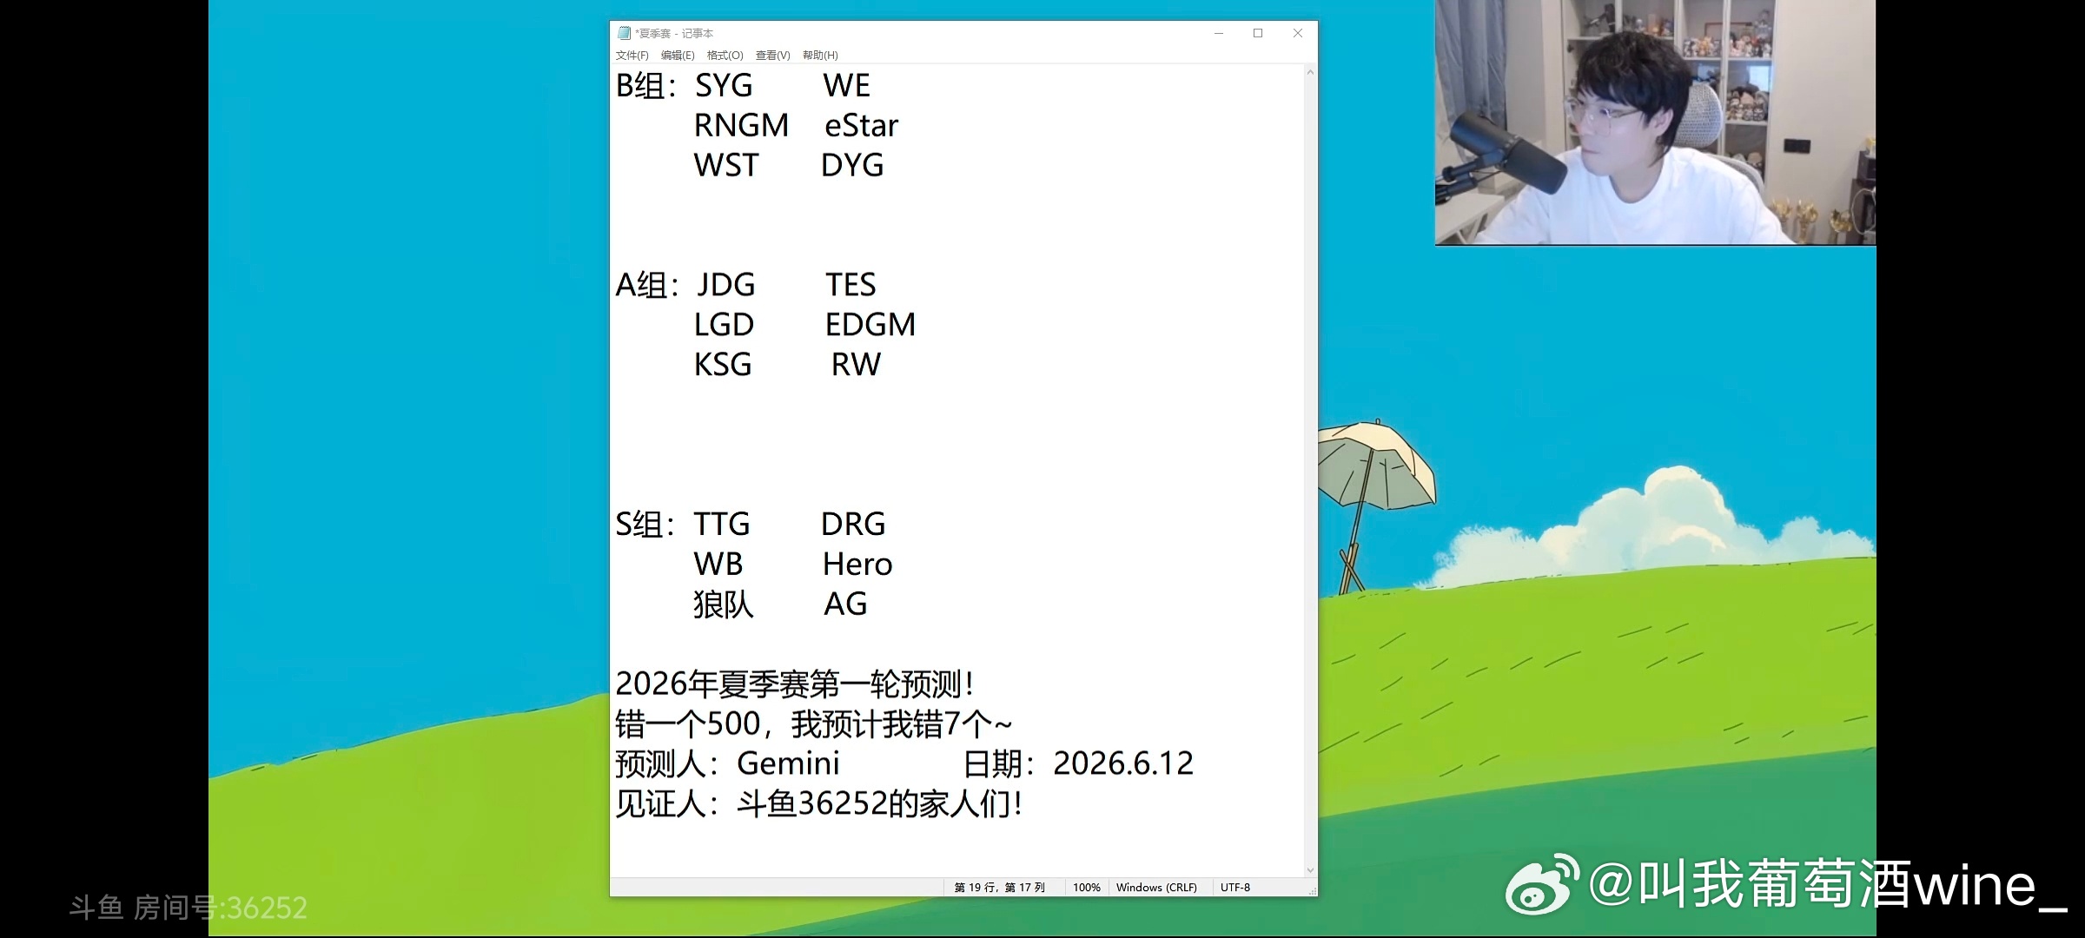The image size is (2085, 938).
Task: Click the team name WE
Action: (x=846, y=86)
